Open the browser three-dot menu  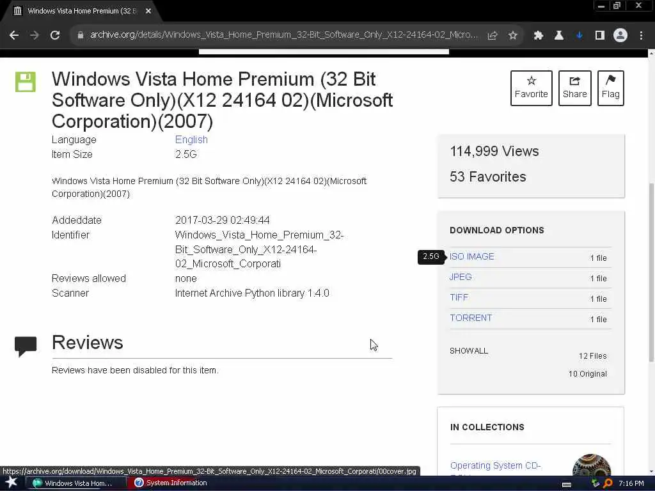(x=641, y=36)
